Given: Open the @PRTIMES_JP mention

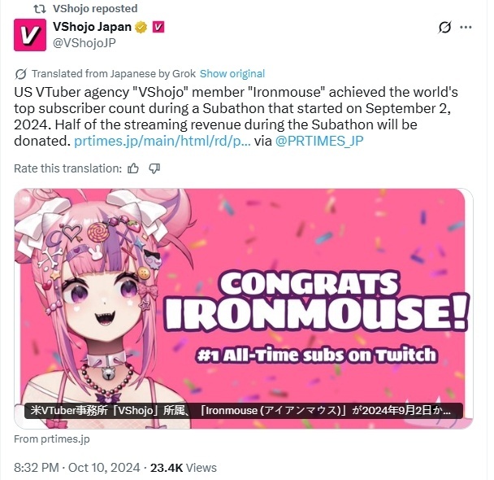Looking at the screenshot, I should pos(319,141).
